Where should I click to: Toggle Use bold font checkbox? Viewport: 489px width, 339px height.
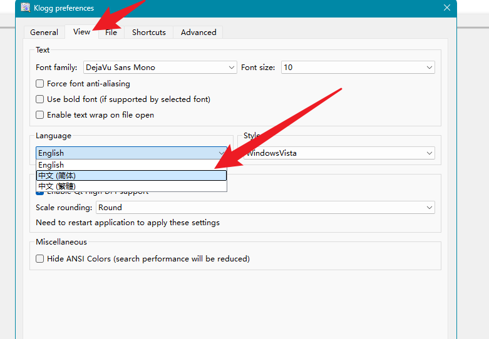pos(39,99)
